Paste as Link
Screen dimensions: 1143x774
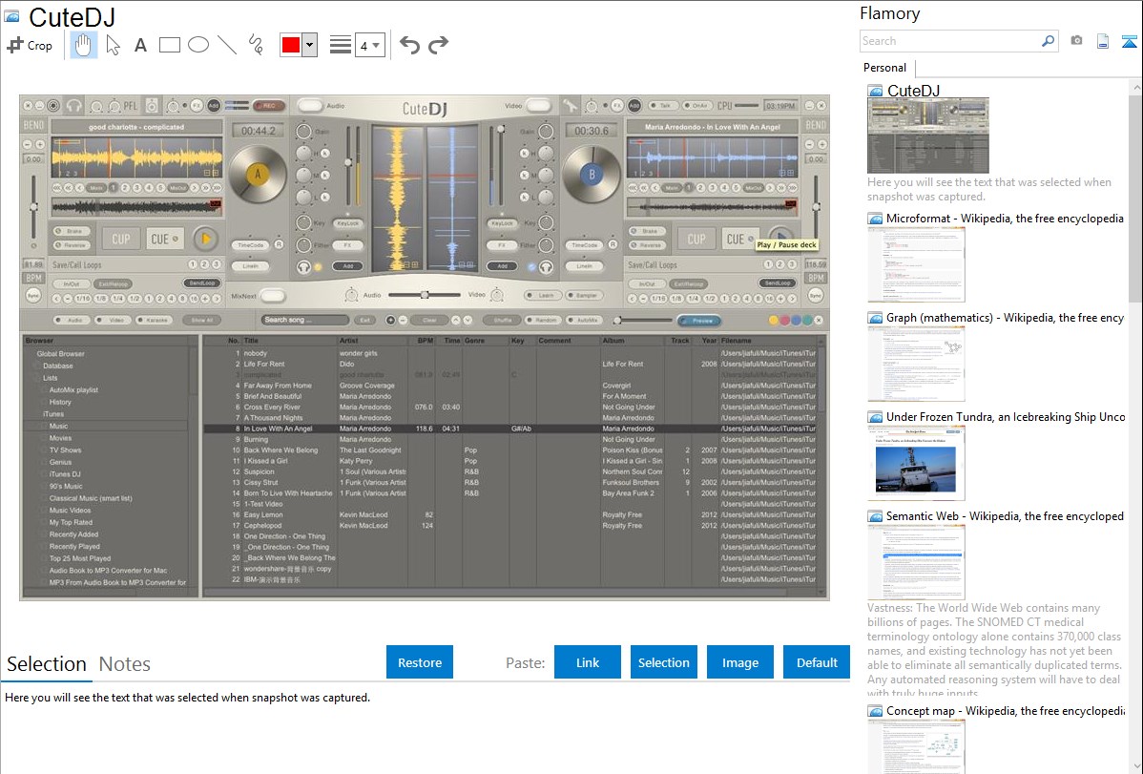click(x=588, y=662)
